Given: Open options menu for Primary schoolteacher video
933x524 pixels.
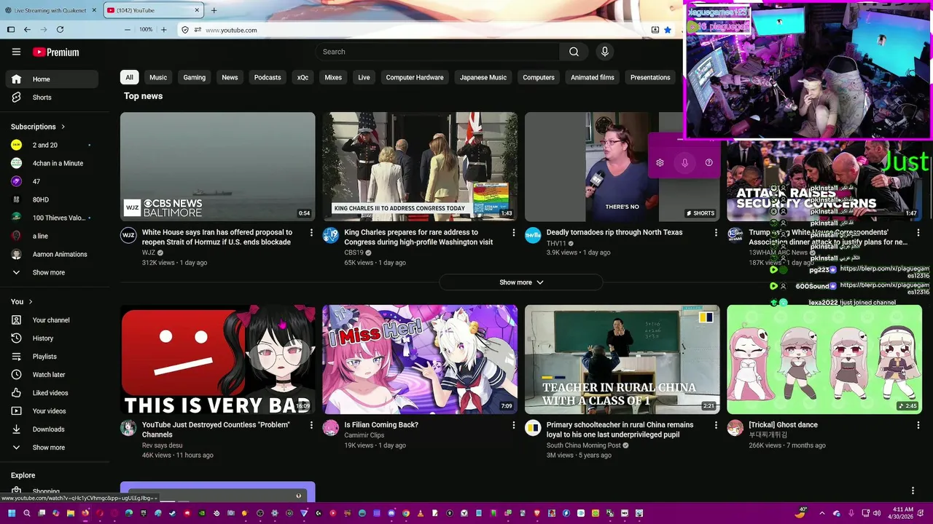Looking at the screenshot, I should (716, 425).
